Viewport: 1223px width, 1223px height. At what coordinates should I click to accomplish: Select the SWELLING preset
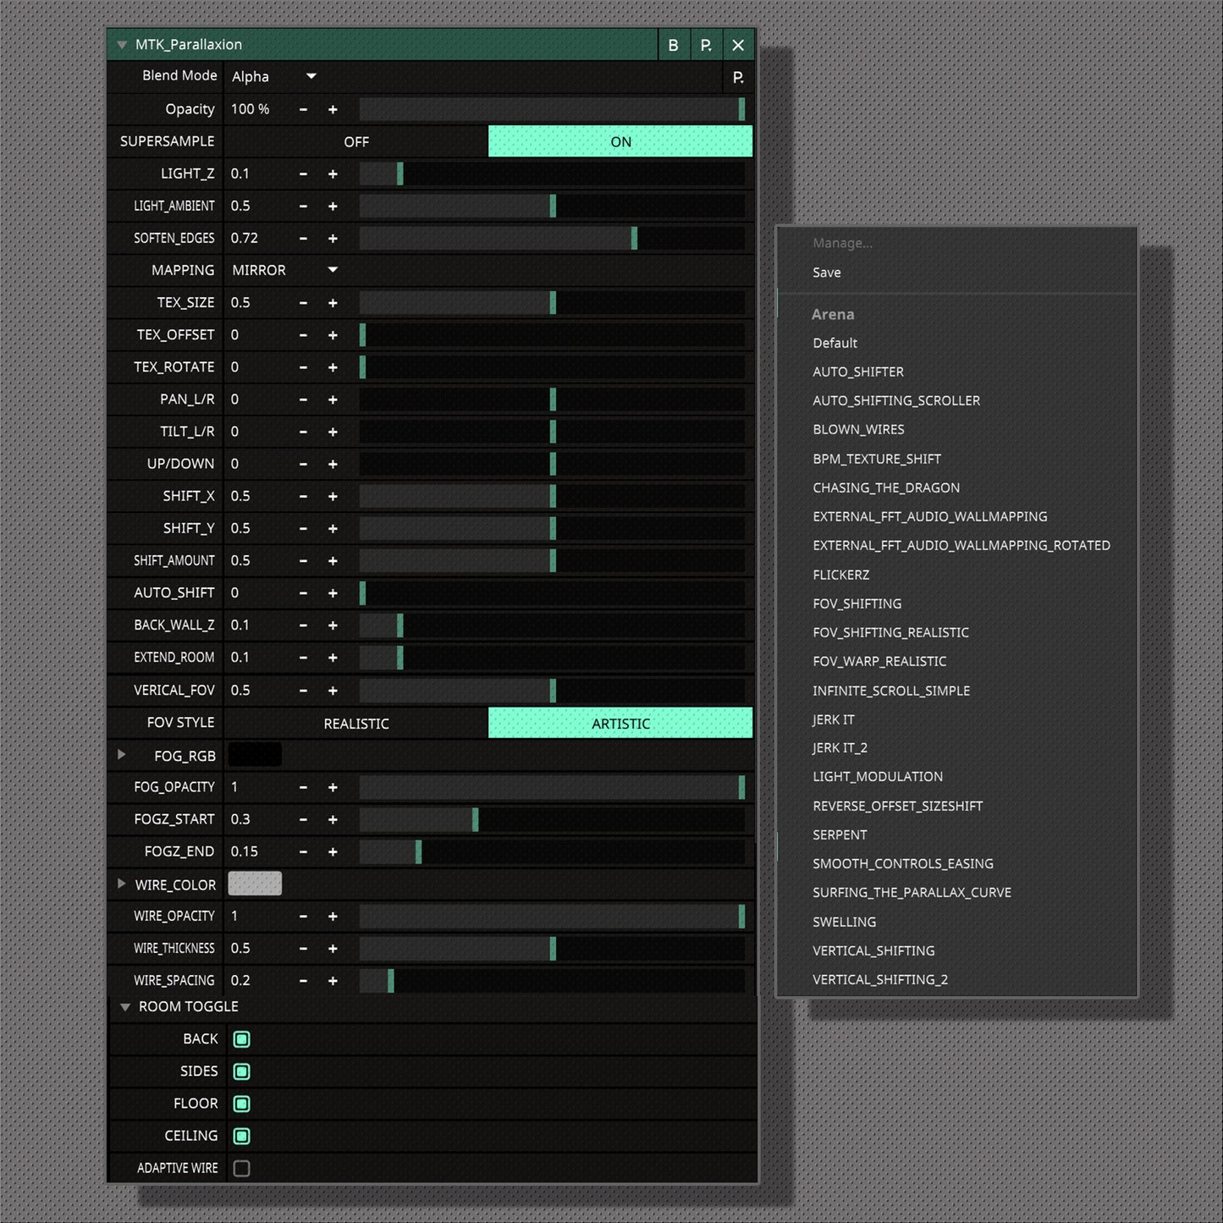click(845, 922)
